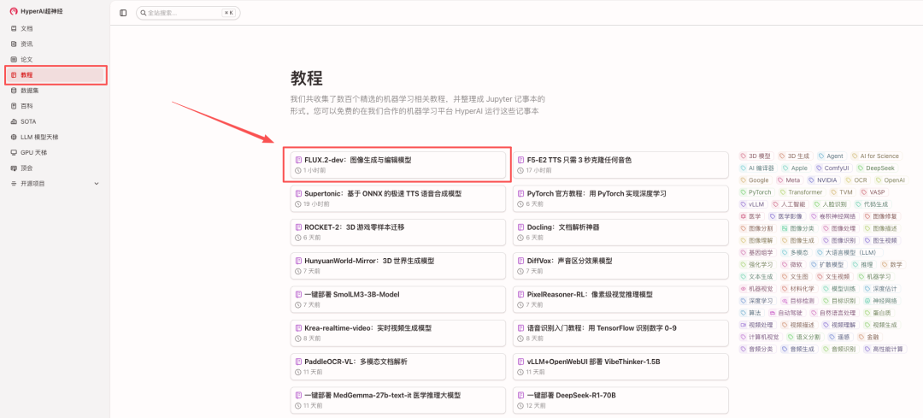The height and width of the screenshot is (418, 923).
Task: Filter by NVIDIA tag
Action: click(x=822, y=180)
